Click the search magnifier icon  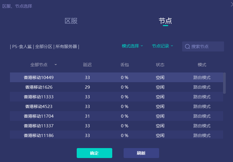(187, 47)
